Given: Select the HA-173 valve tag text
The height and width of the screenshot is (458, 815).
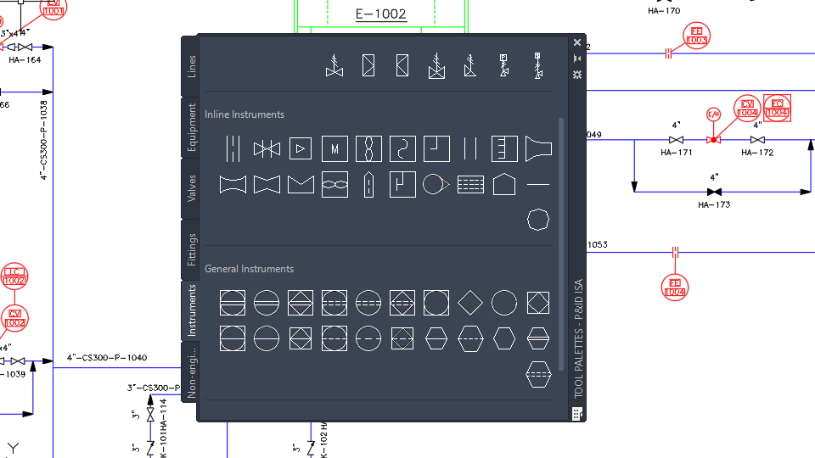Looking at the screenshot, I should (714, 205).
